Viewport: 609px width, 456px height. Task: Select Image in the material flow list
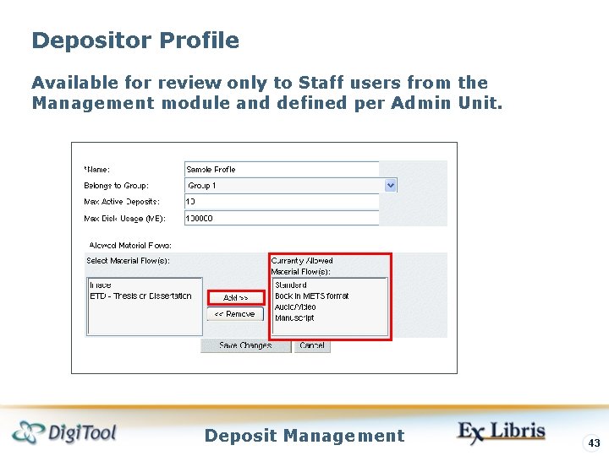coord(101,285)
